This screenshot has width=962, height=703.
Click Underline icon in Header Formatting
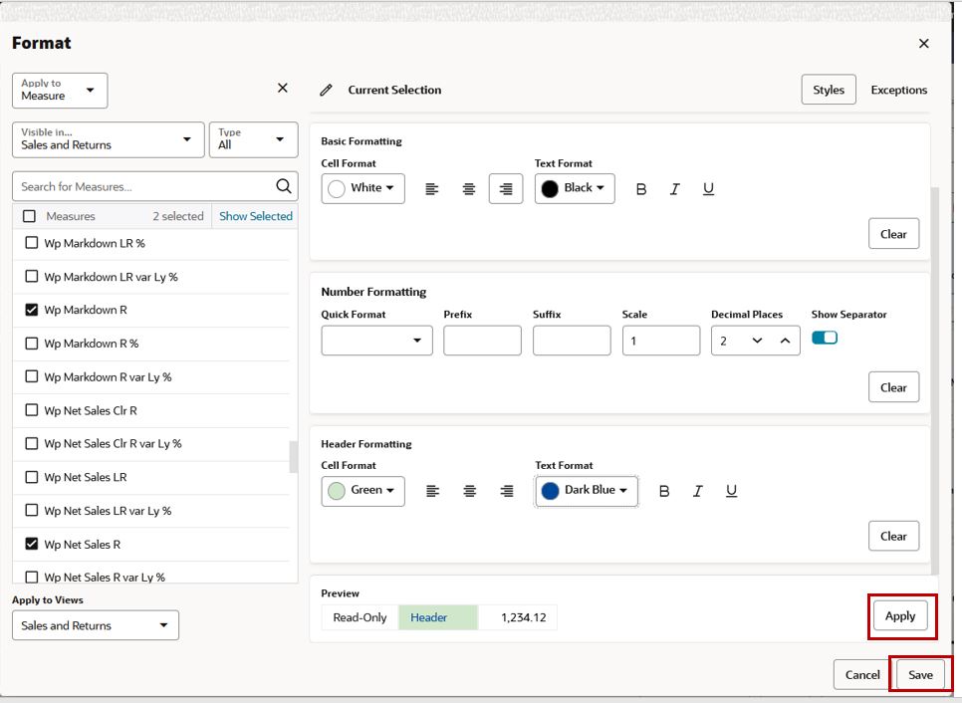point(731,491)
